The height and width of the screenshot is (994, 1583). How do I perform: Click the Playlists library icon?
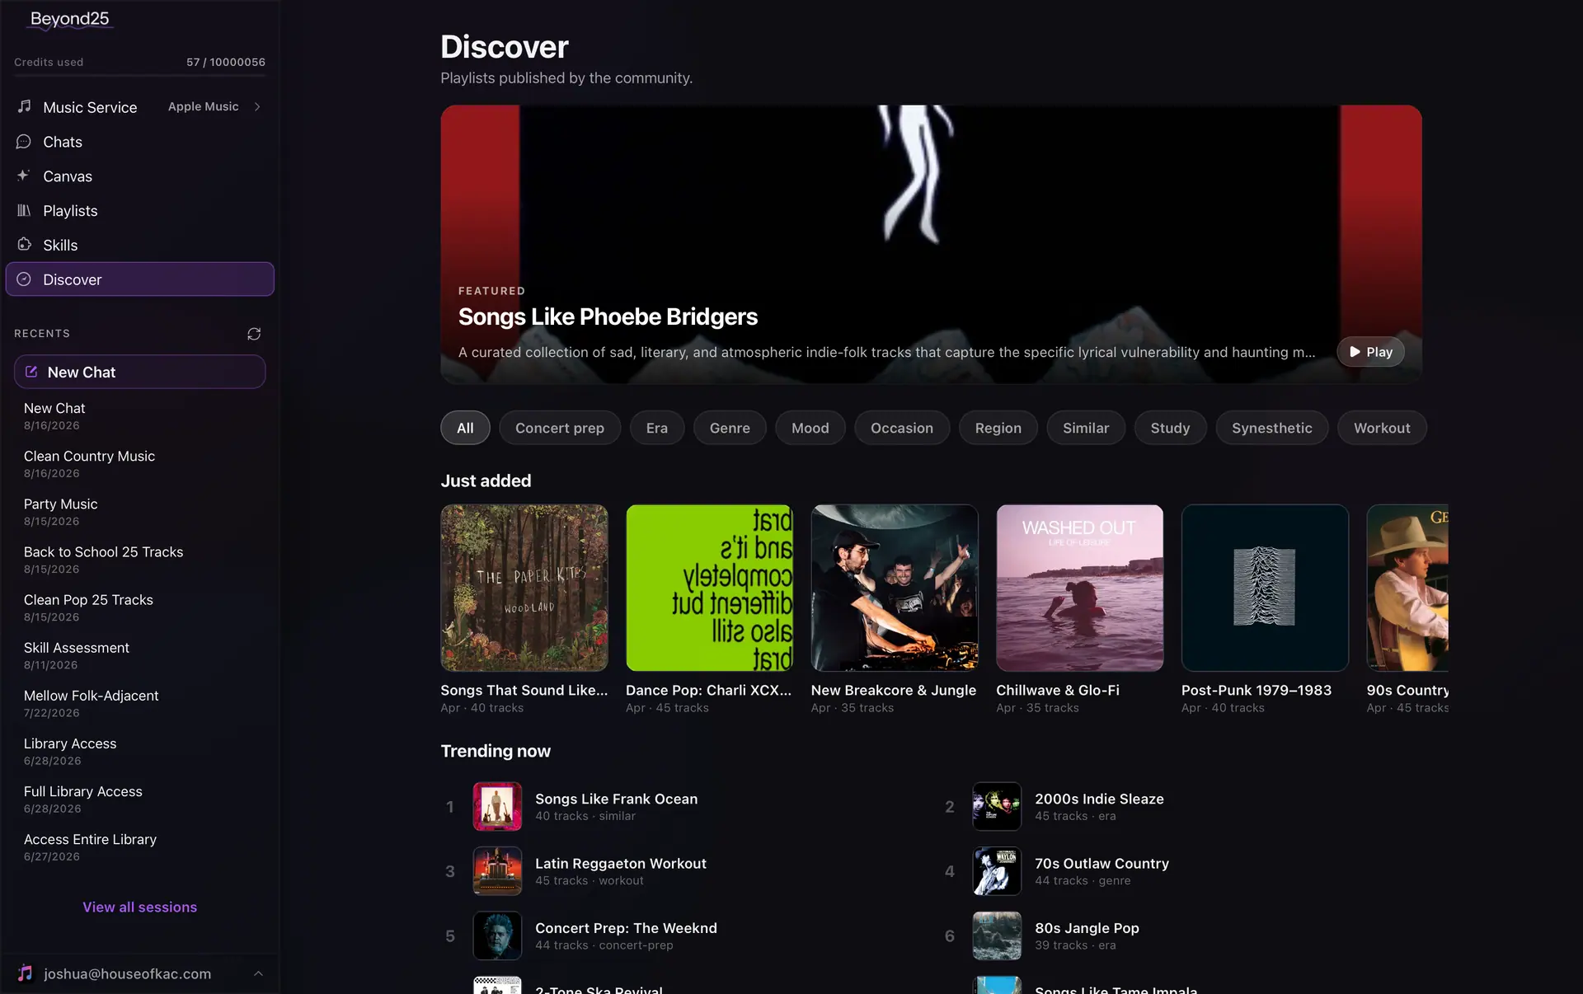tap(24, 210)
